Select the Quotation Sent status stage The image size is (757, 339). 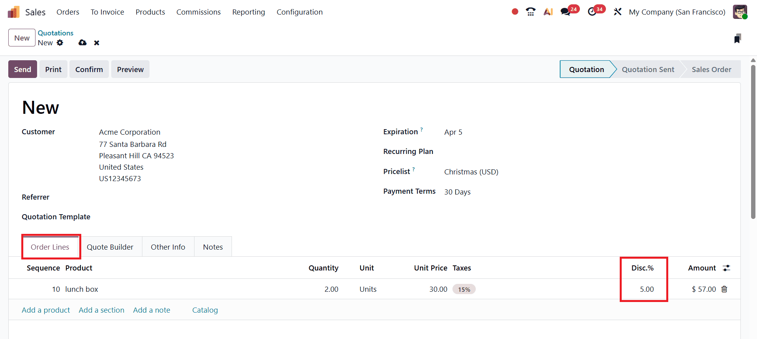click(648, 69)
